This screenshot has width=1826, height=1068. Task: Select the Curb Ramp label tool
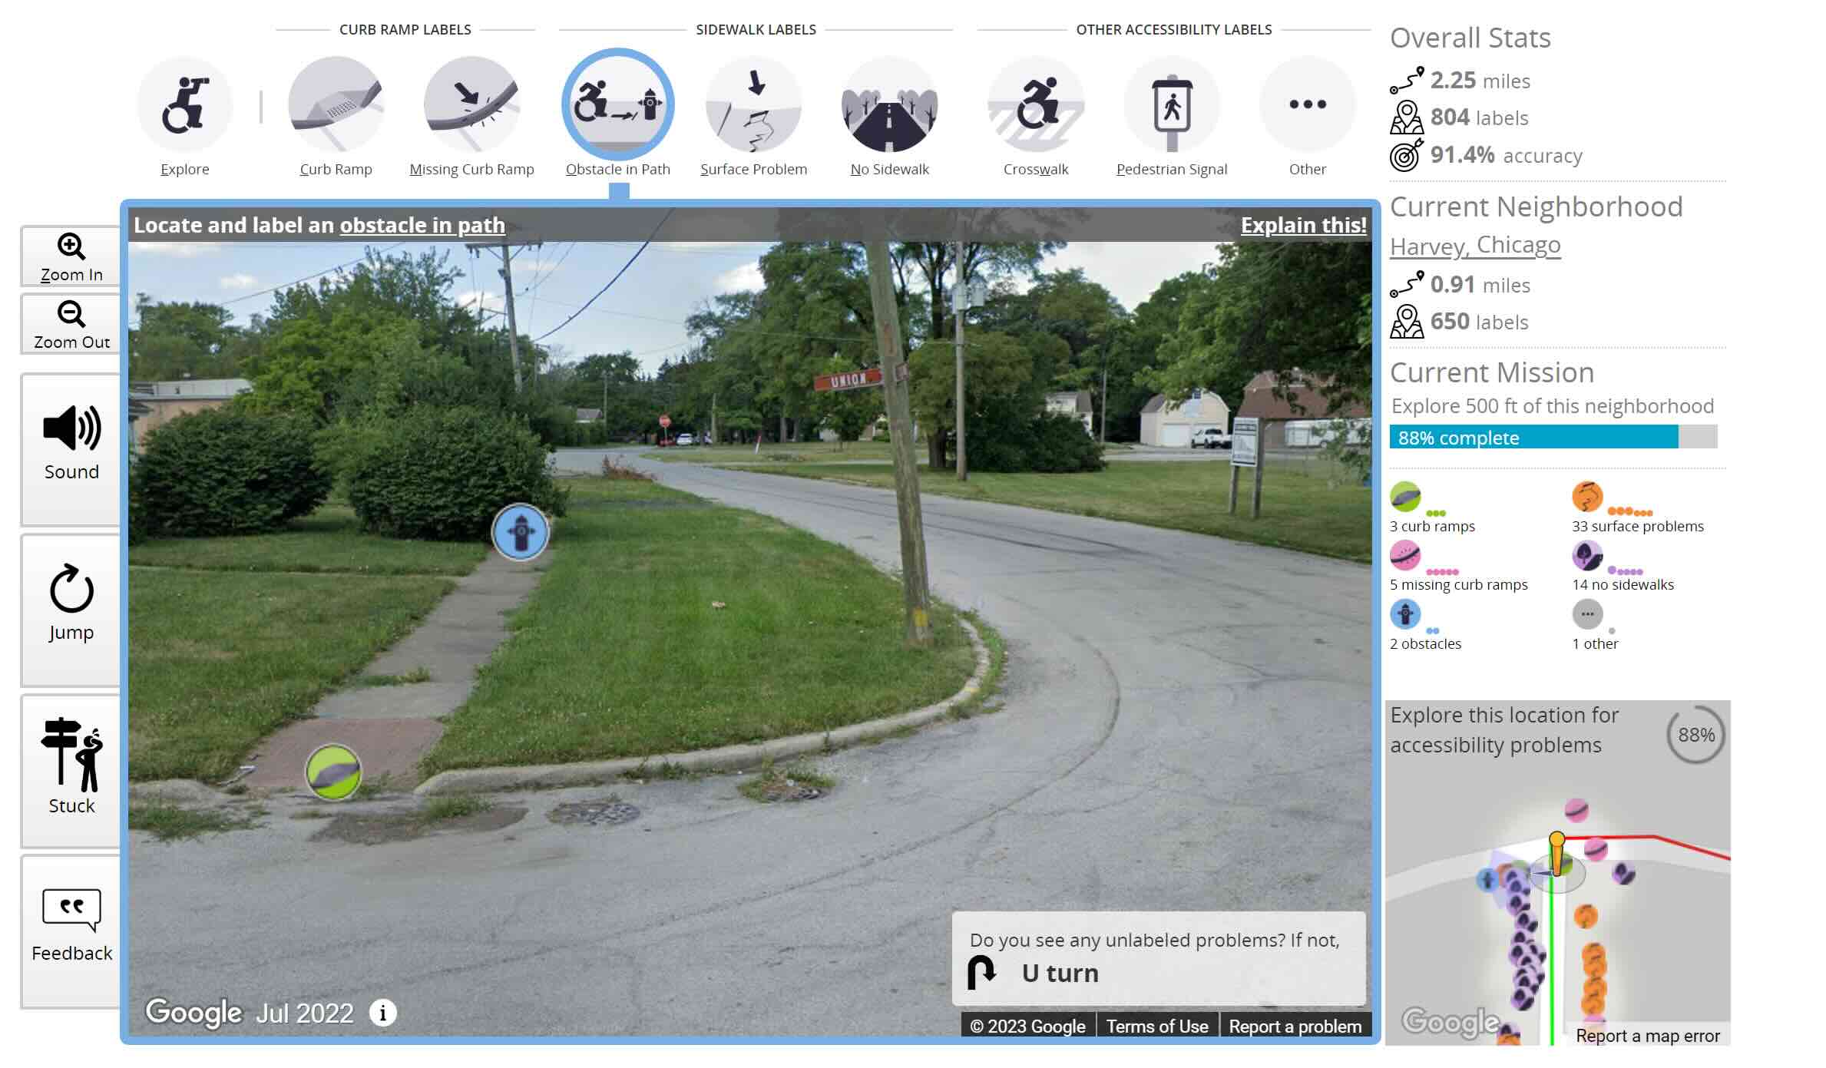pos(335,104)
